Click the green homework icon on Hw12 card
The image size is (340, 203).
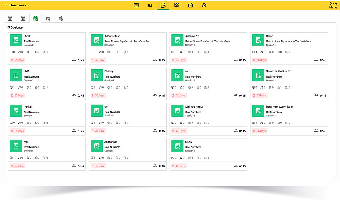point(16,40)
